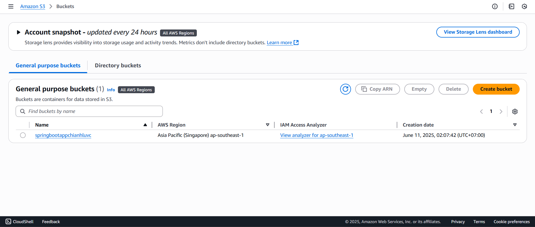Click the AWS Region column header
The image size is (535, 227).
pos(171,125)
